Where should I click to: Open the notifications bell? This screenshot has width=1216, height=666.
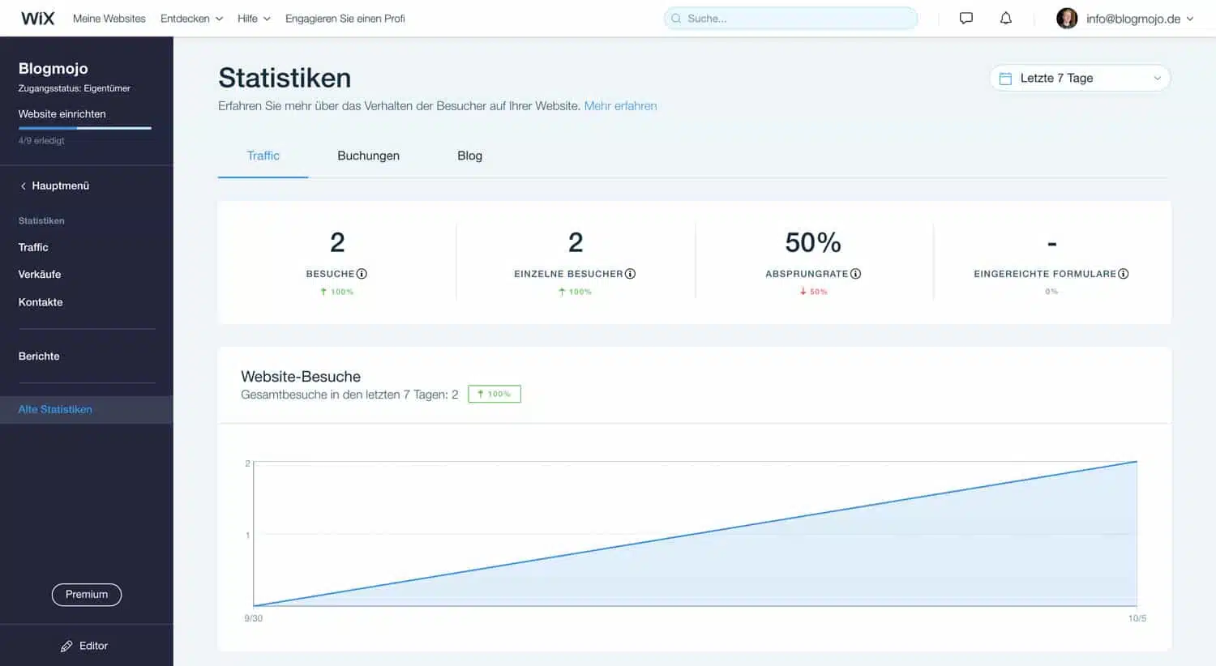coord(1005,18)
